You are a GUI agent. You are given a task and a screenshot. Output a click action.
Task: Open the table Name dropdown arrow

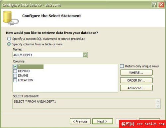[x=85, y=55]
